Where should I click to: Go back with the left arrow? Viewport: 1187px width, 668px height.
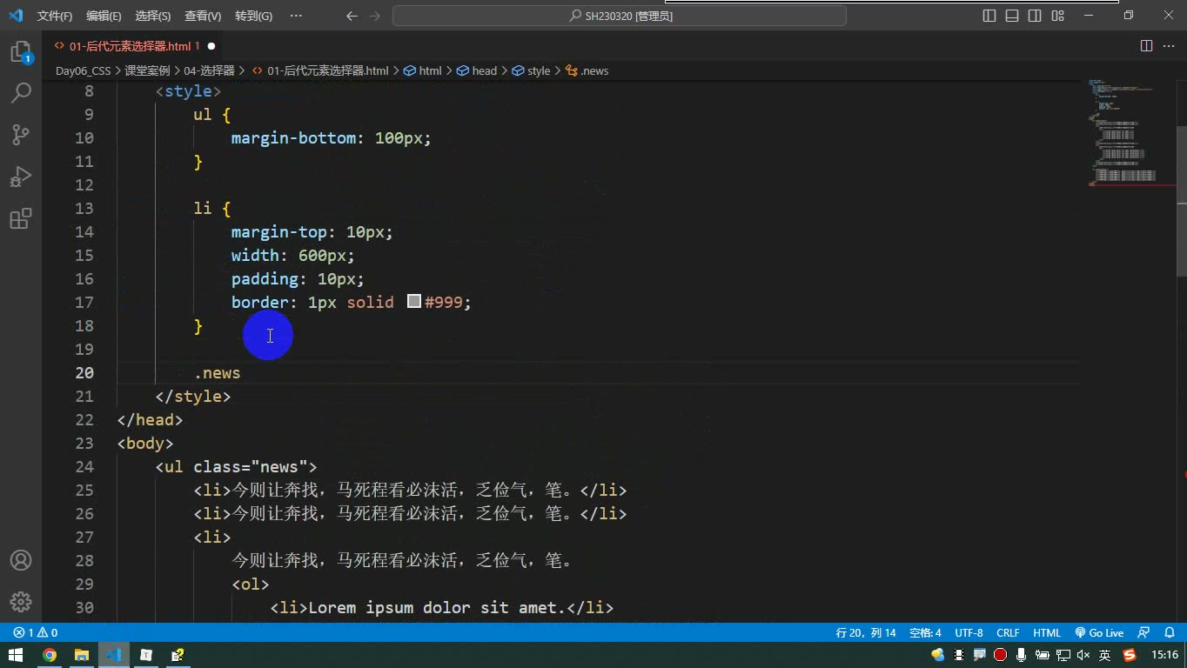click(352, 16)
